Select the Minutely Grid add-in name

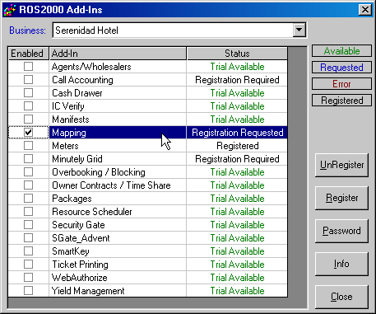[x=77, y=159]
